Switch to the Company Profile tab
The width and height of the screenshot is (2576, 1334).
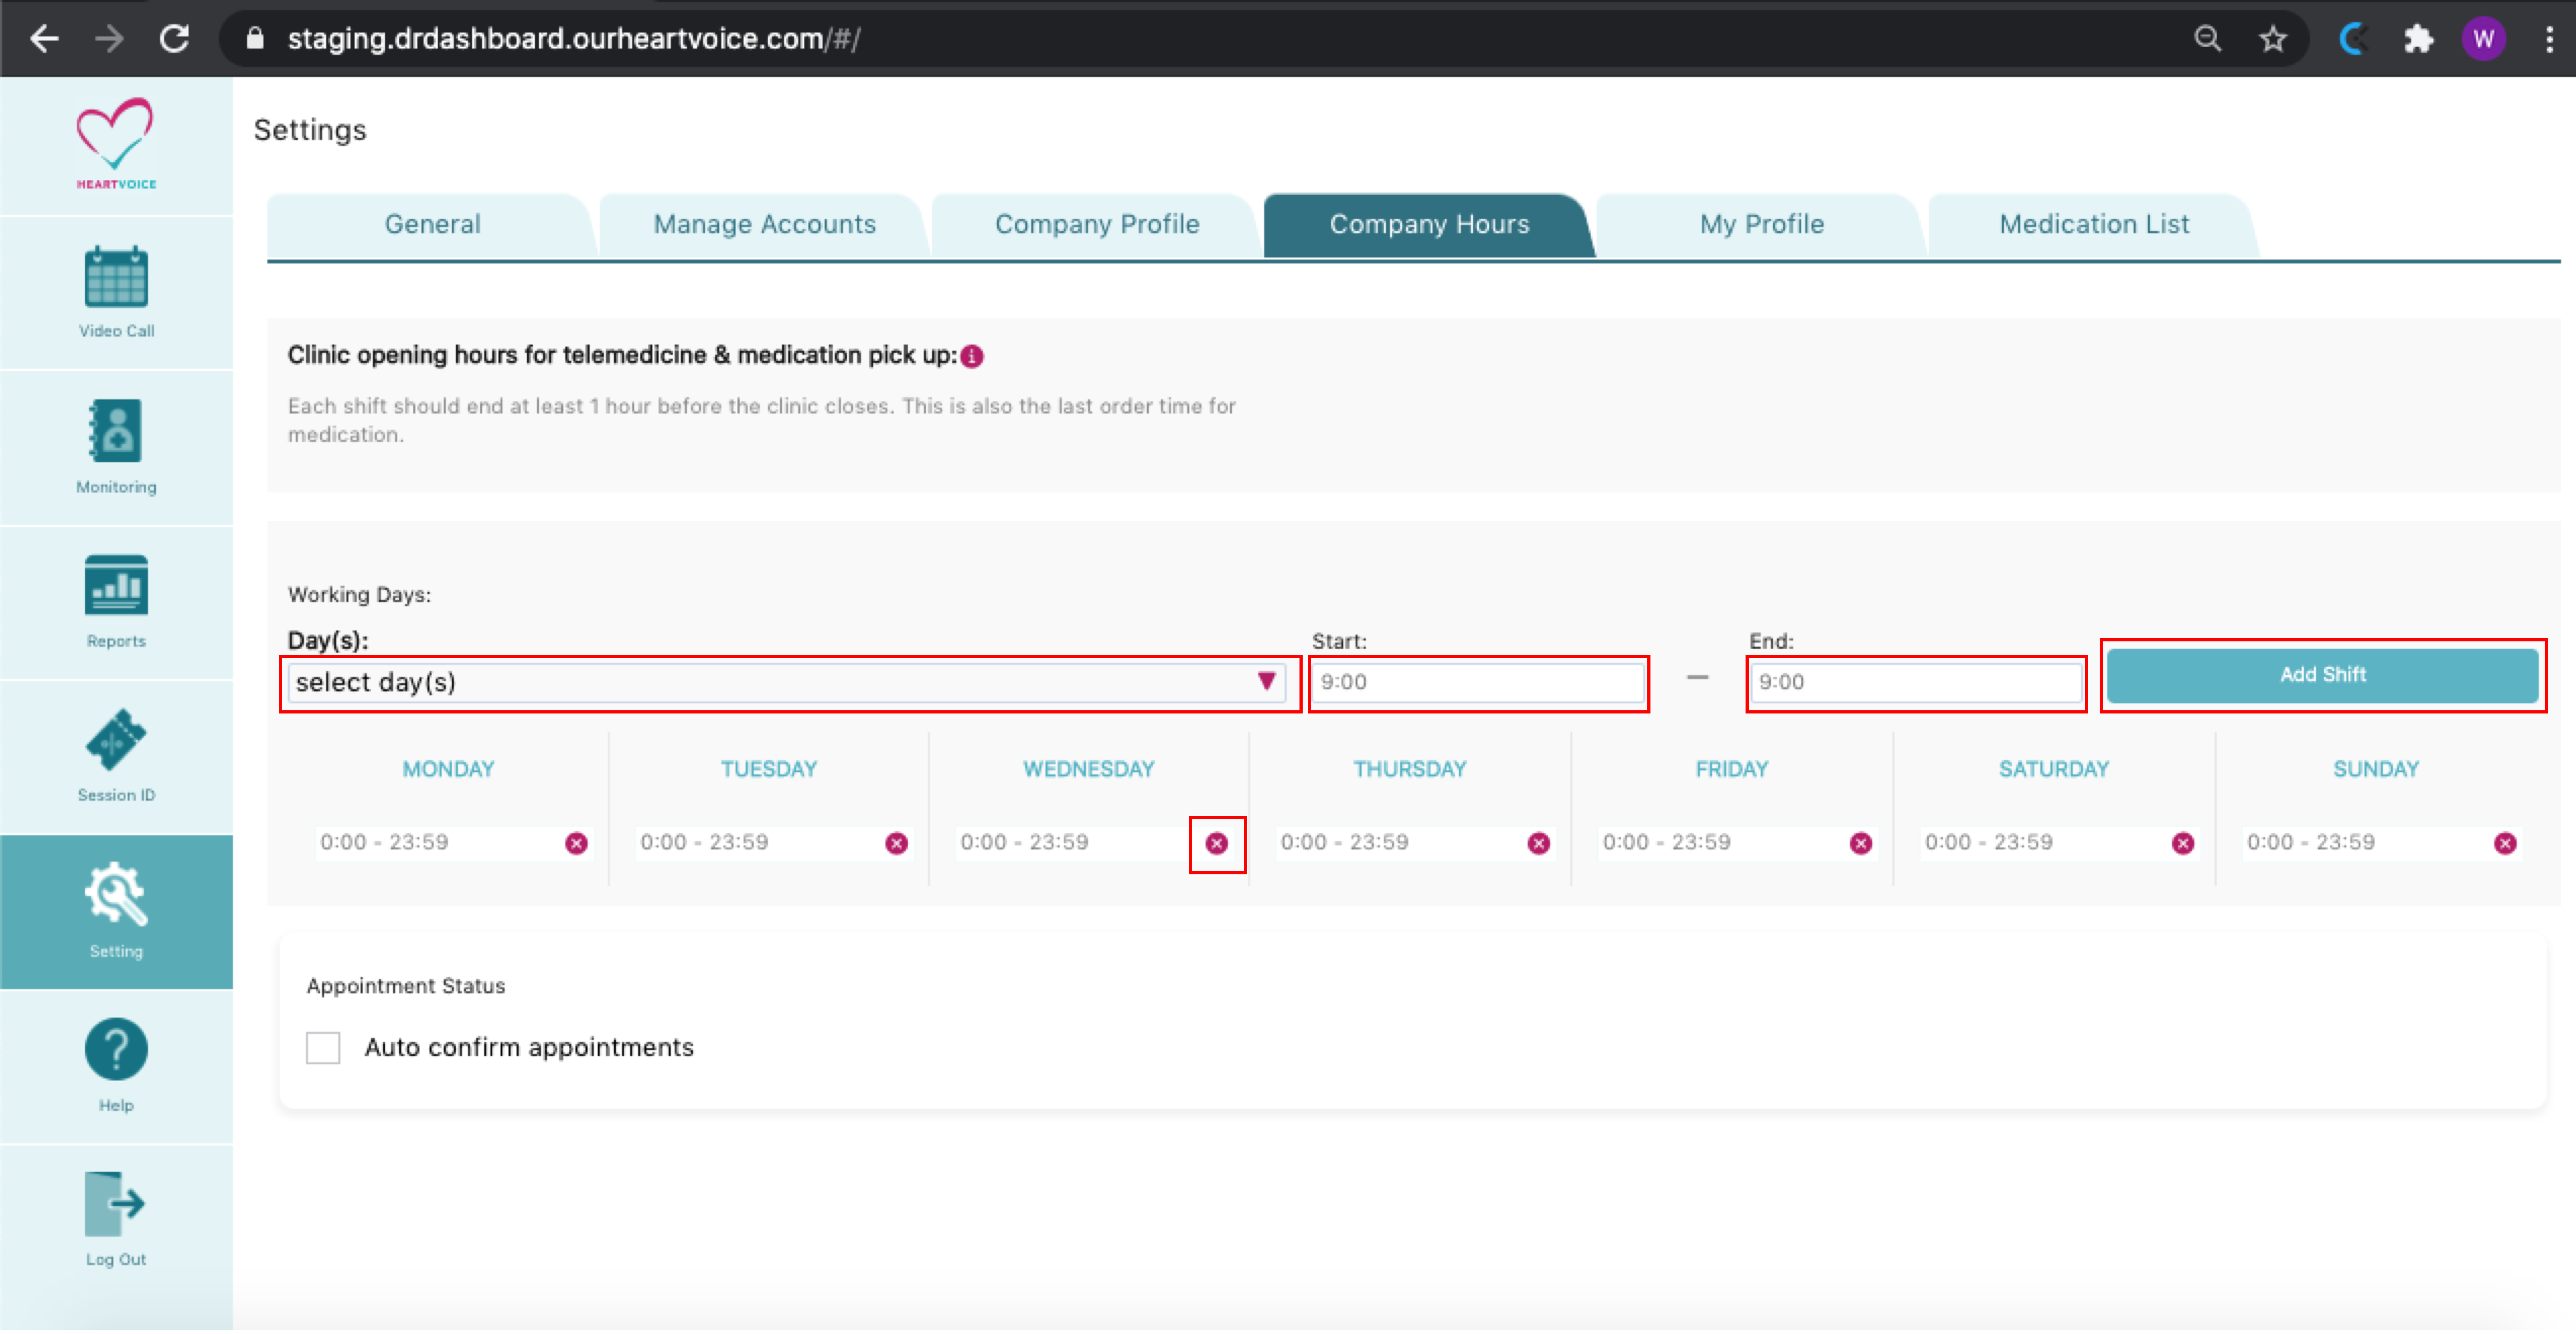(x=1096, y=225)
